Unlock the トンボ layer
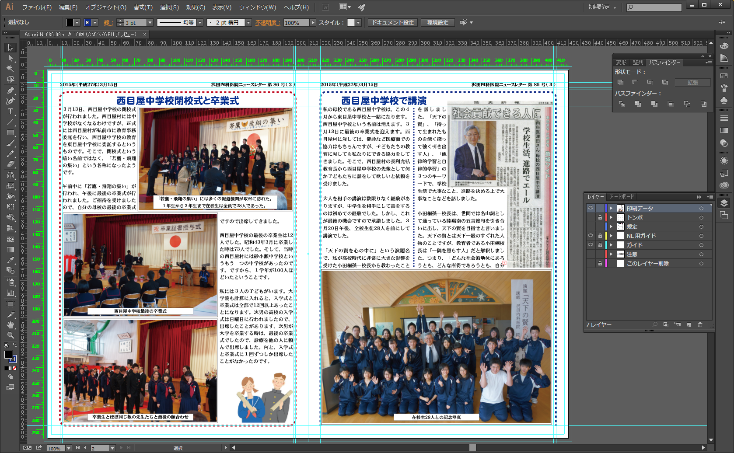This screenshot has width=734, height=453. [x=600, y=217]
